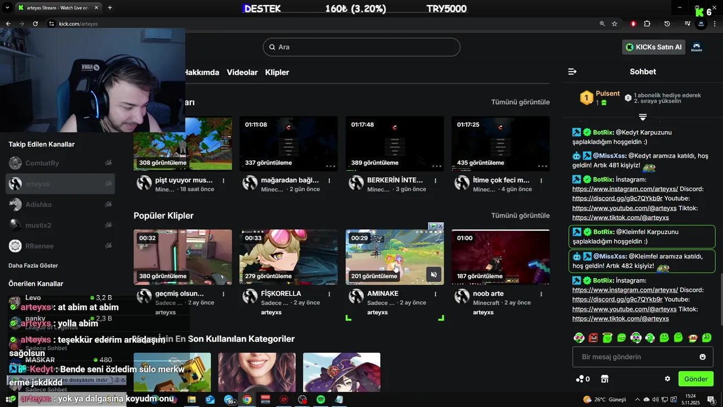Open File Explorer from the taskbar

pyautogui.click(x=191, y=400)
